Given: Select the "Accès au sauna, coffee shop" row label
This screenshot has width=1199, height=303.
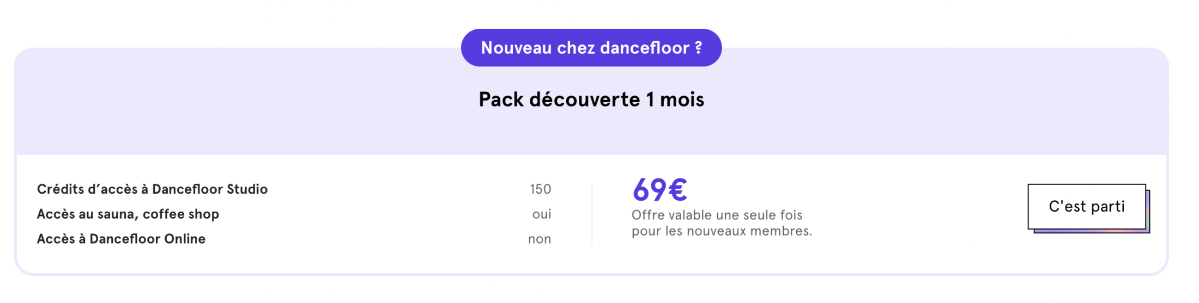Looking at the screenshot, I should 128,214.
